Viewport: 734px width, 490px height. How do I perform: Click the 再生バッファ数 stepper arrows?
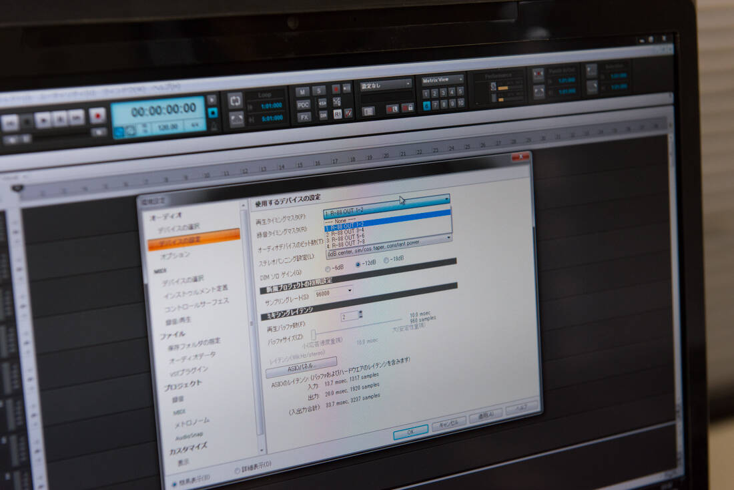360,314
